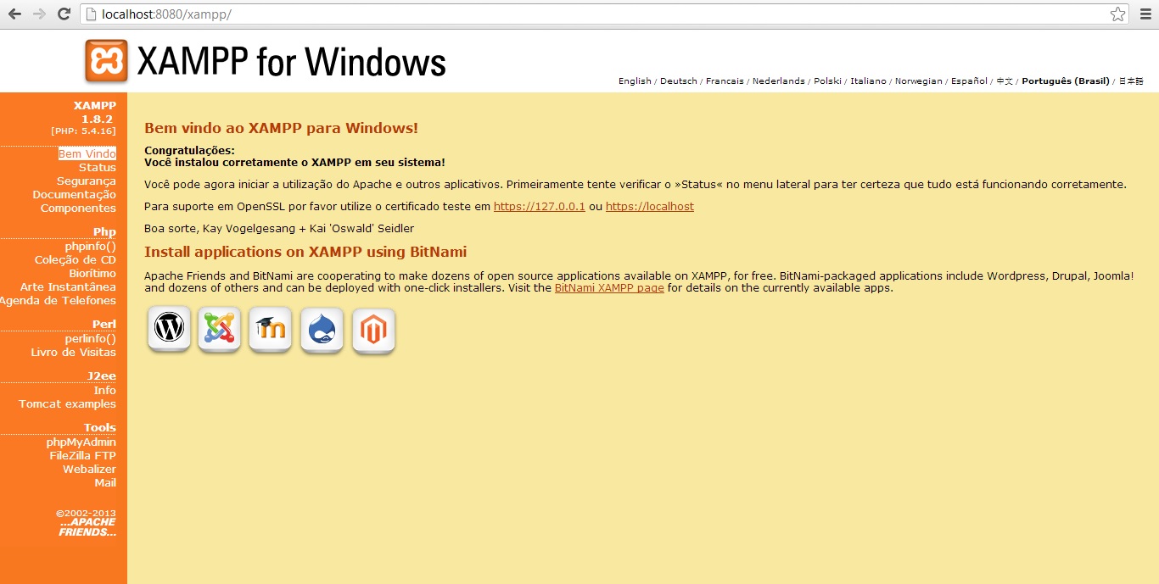This screenshot has width=1159, height=584.
Task: Open Tomcat examples in the sidebar
Action: [68, 404]
